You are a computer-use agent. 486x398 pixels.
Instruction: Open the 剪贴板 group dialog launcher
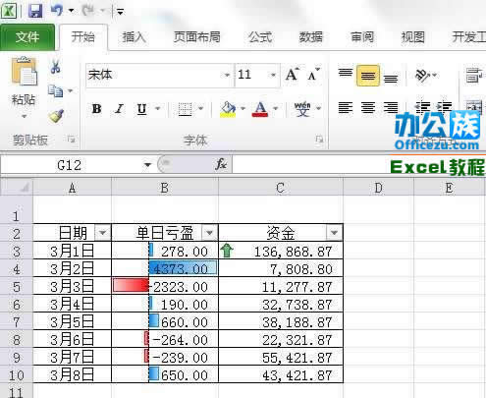click(x=71, y=140)
